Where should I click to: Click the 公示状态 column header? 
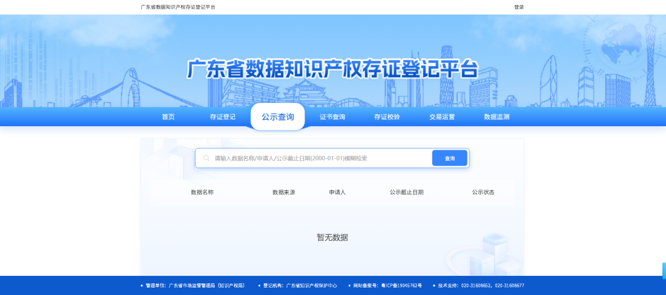coord(483,192)
